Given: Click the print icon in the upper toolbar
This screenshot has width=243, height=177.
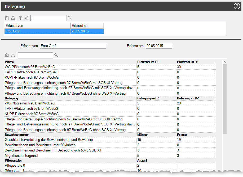Looking at the screenshot, I should tap(13, 18).
